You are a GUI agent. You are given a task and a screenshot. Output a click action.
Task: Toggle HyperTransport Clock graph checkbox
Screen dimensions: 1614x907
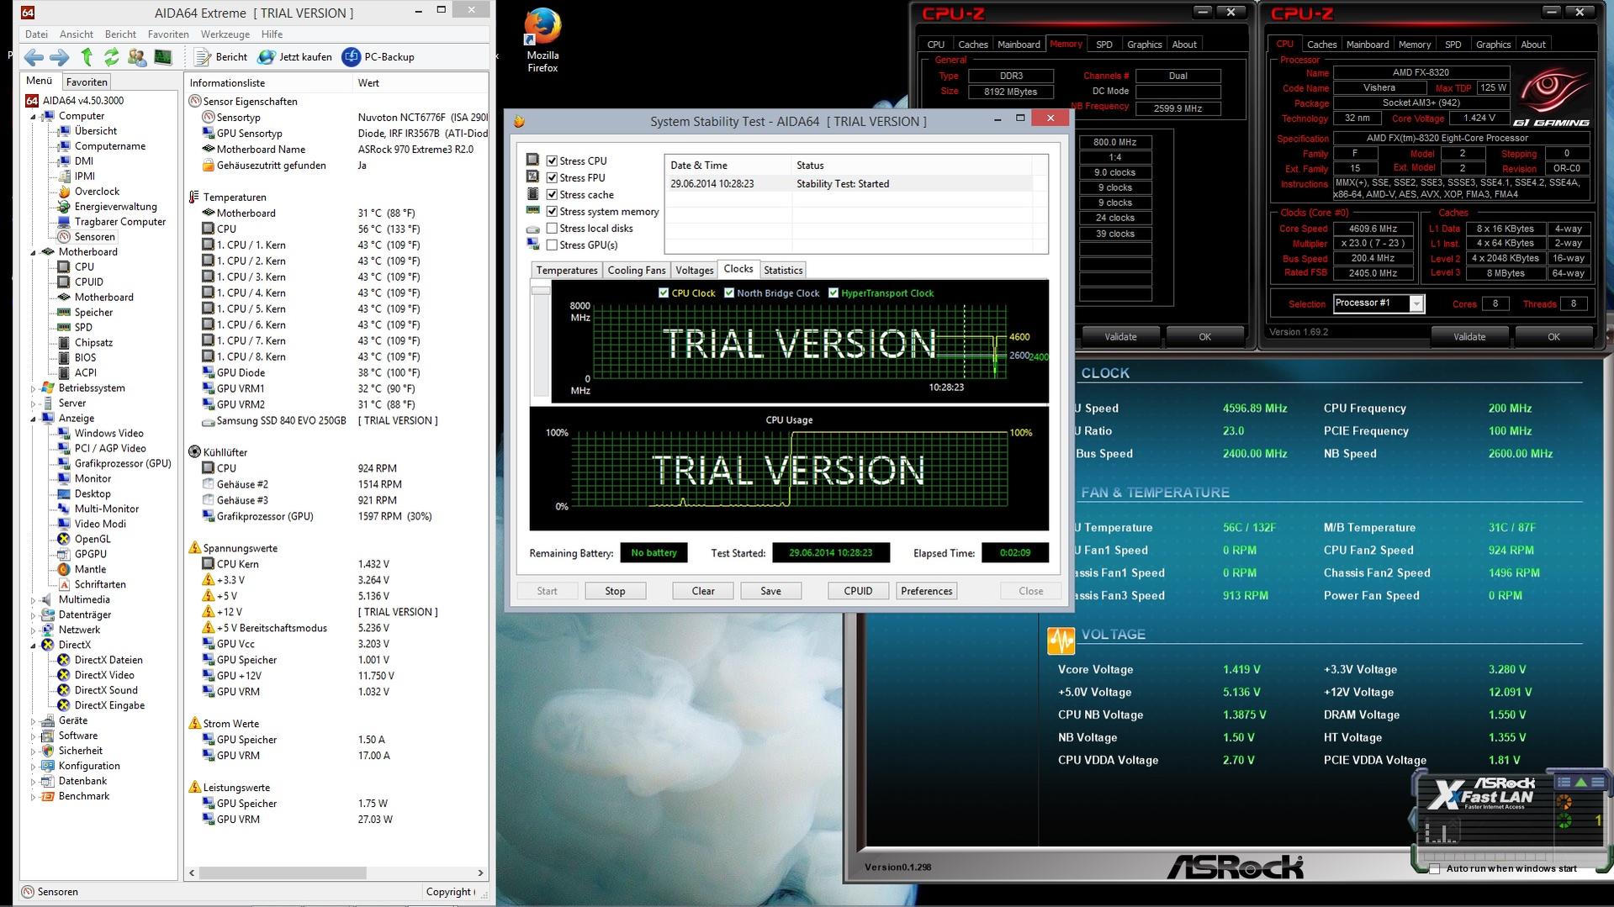[833, 293]
